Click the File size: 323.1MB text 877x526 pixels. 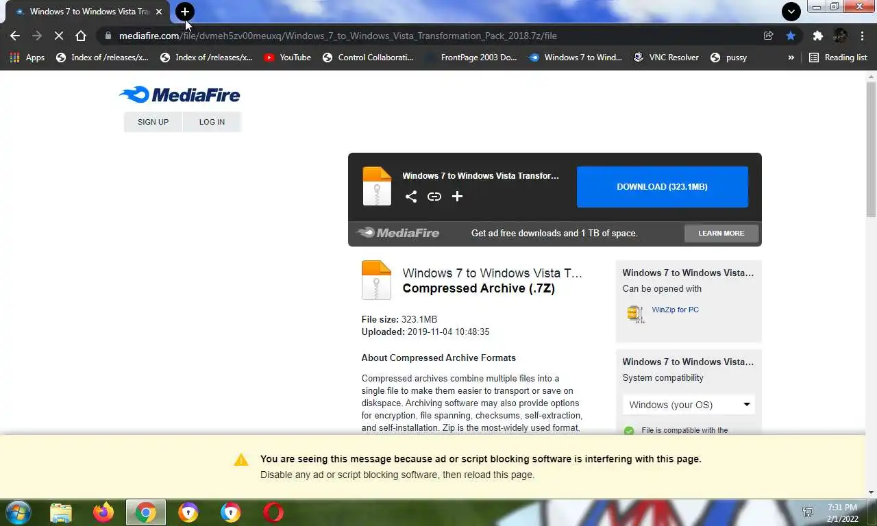coord(399,320)
